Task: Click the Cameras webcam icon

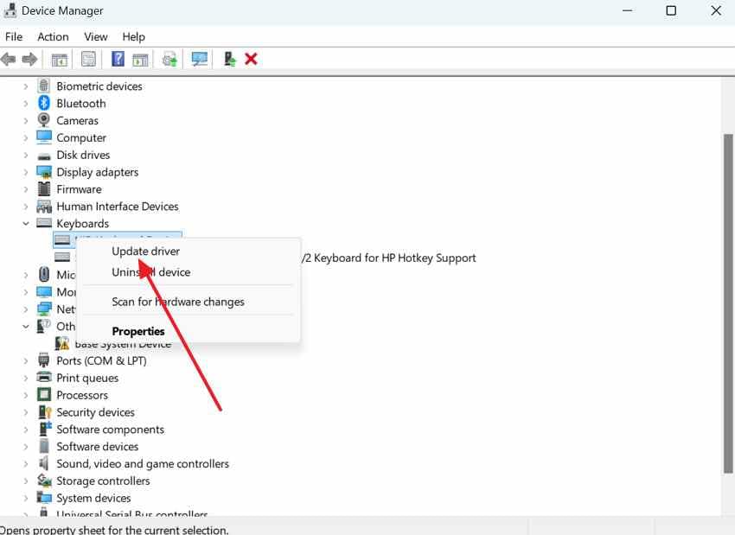Action: point(44,120)
